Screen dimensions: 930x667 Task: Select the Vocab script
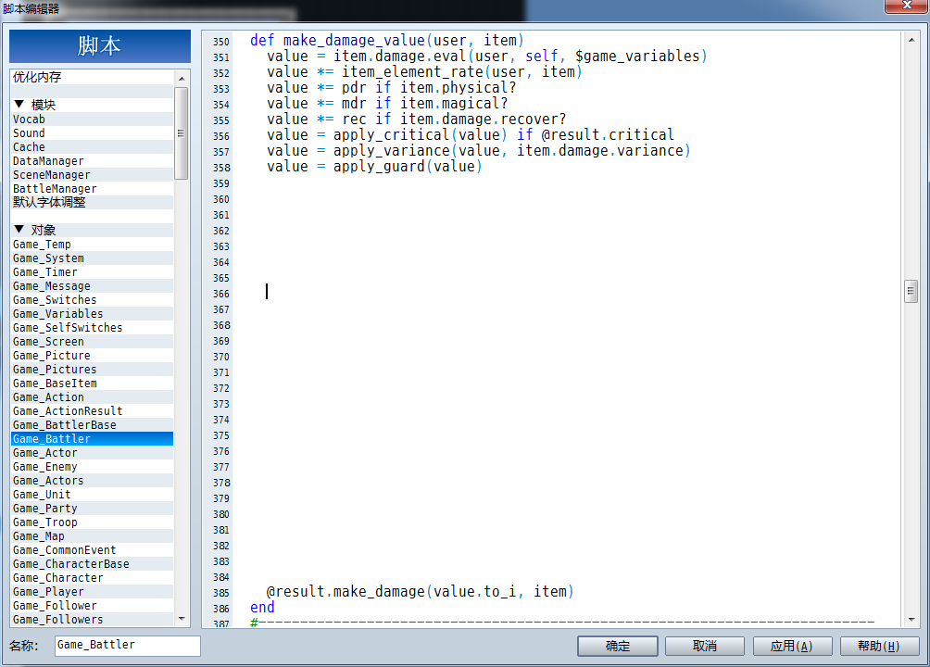pyautogui.click(x=93, y=120)
